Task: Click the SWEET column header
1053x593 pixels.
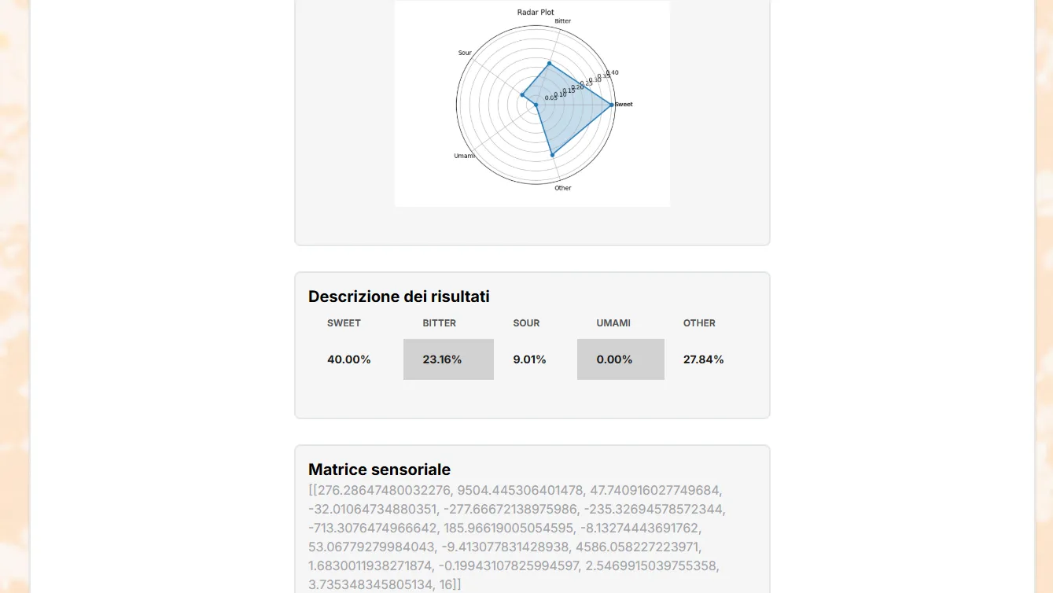Action: [x=344, y=323]
